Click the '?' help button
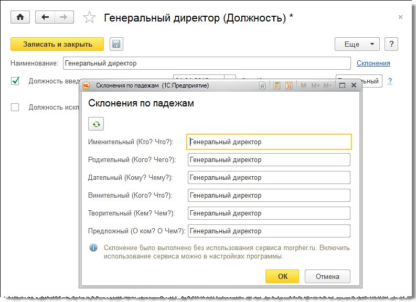 click(391, 45)
